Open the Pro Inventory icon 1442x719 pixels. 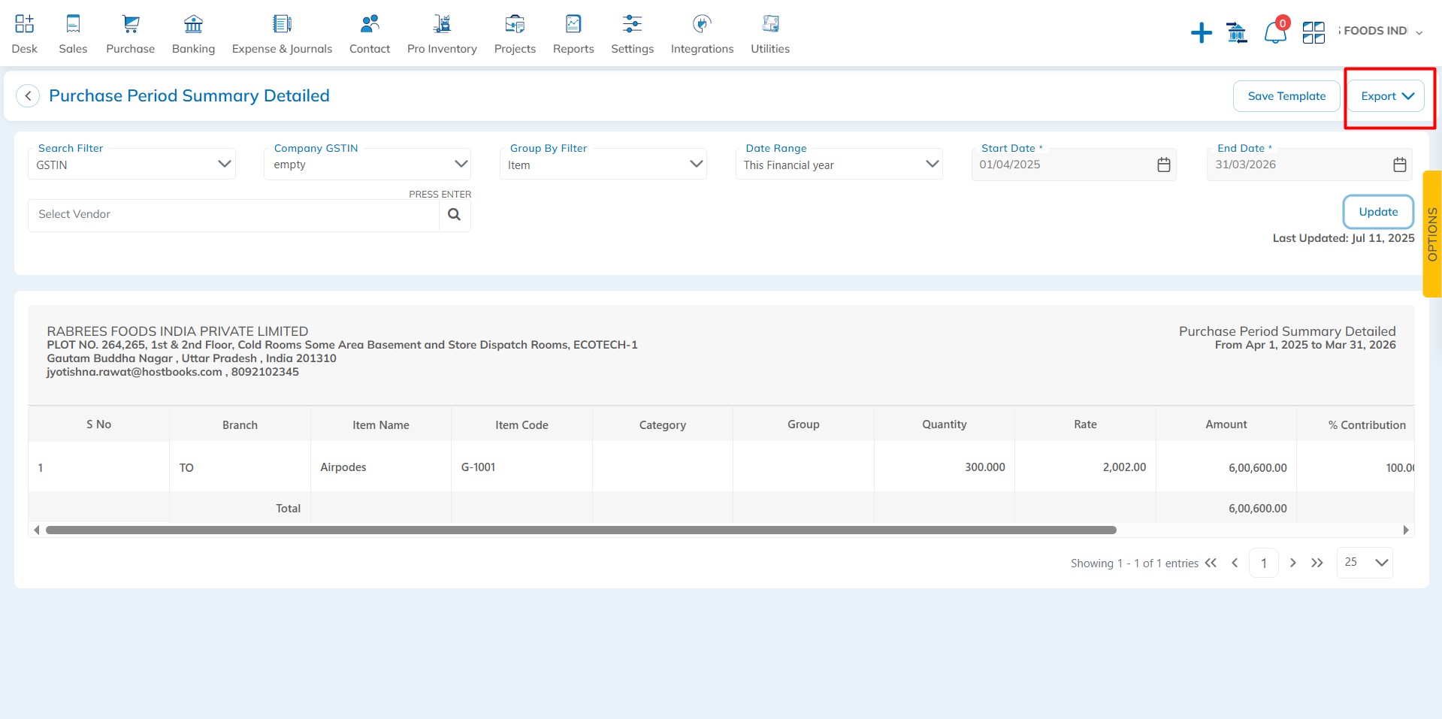[x=442, y=24]
